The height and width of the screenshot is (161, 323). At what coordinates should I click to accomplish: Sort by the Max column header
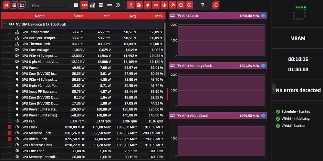[159, 16]
